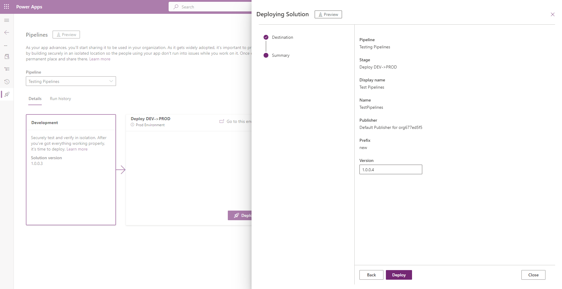This screenshot has width=562, height=289.
Task: Switch to the Run history tab
Action: (x=60, y=99)
